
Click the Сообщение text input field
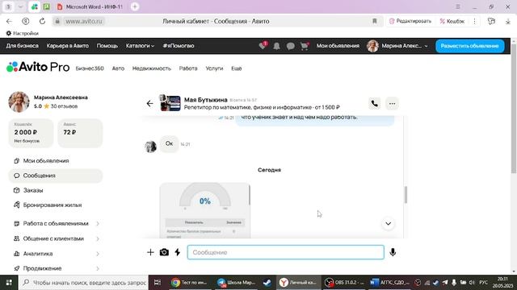(x=285, y=252)
